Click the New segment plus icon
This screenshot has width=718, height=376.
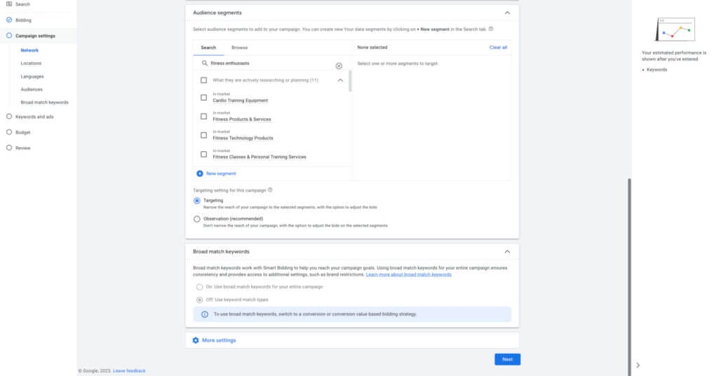point(200,174)
